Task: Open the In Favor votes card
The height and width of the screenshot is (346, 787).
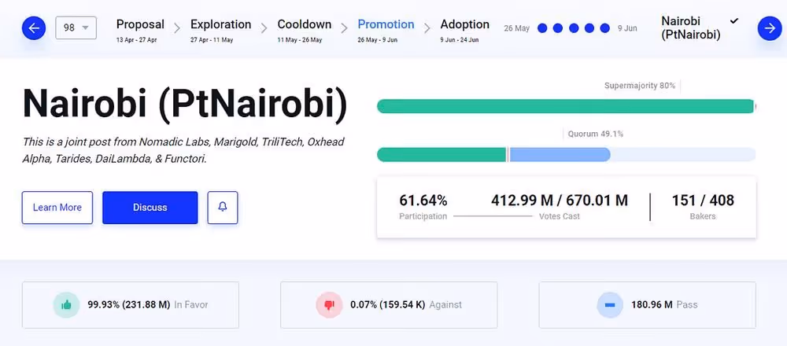Action: (x=131, y=305)
